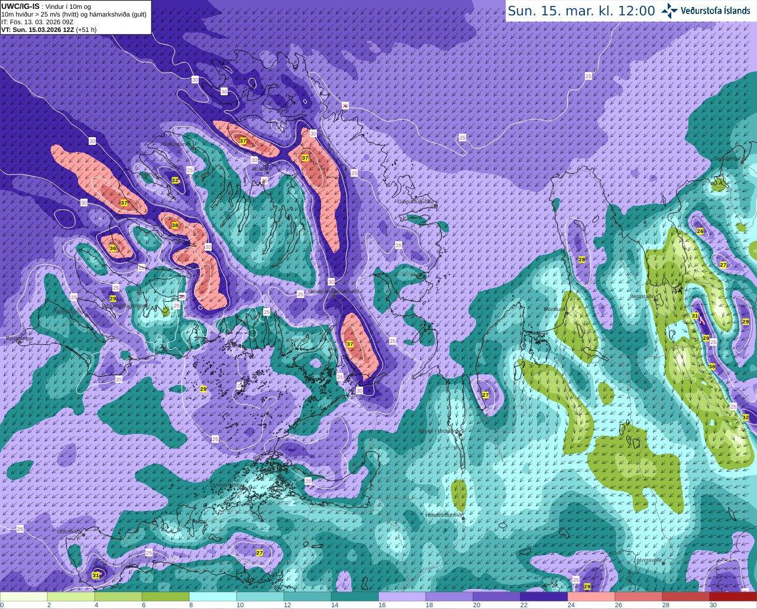
Task: Click the Gjögurflugvöllur station label
Action: click(x=417, y=202)
